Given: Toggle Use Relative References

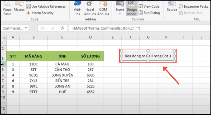Looking at the screenshot, I should click(x=46, y=6).
